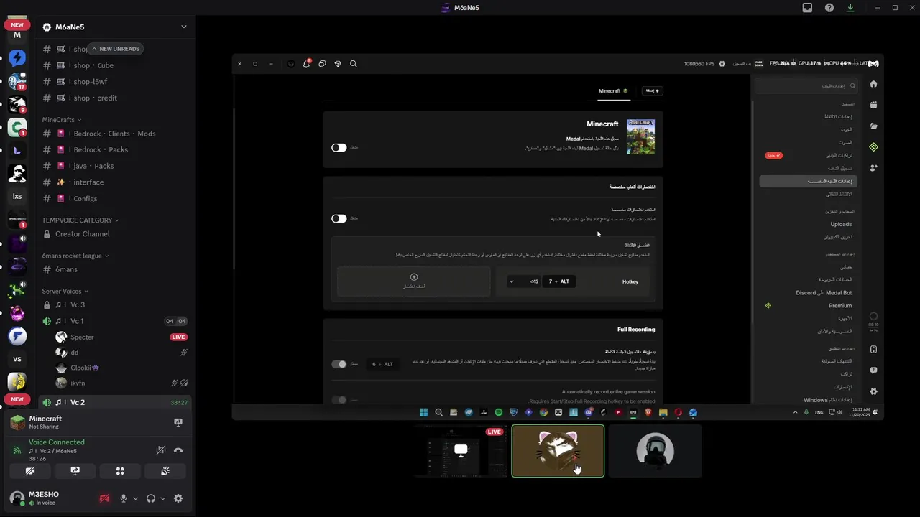
Task: Click the red camera-off icon
Action: click(104, 498)
